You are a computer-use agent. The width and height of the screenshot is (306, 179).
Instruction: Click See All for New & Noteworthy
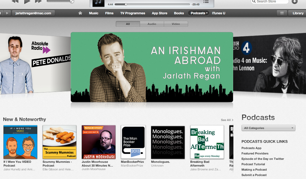click(x=227, y=120)
